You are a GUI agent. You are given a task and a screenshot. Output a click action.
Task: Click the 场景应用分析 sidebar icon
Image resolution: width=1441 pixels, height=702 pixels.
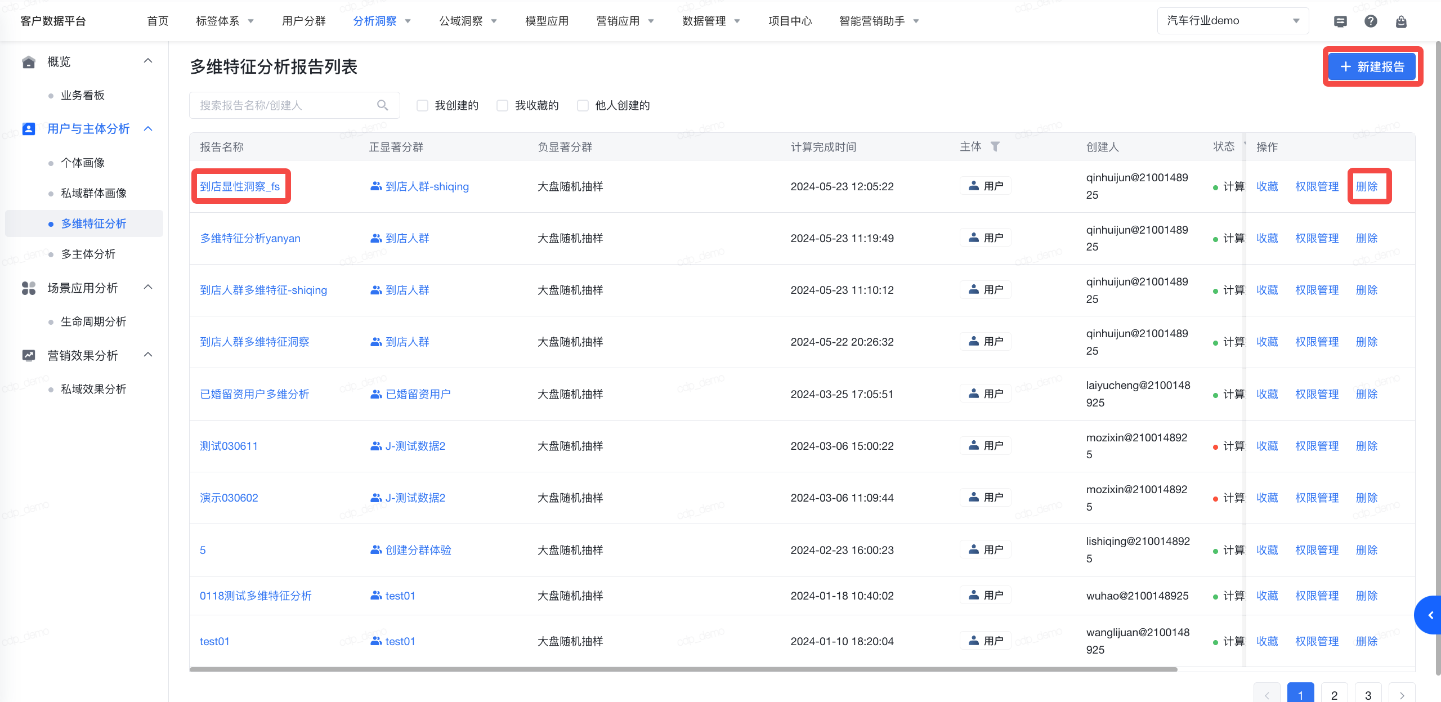[29, 288]
